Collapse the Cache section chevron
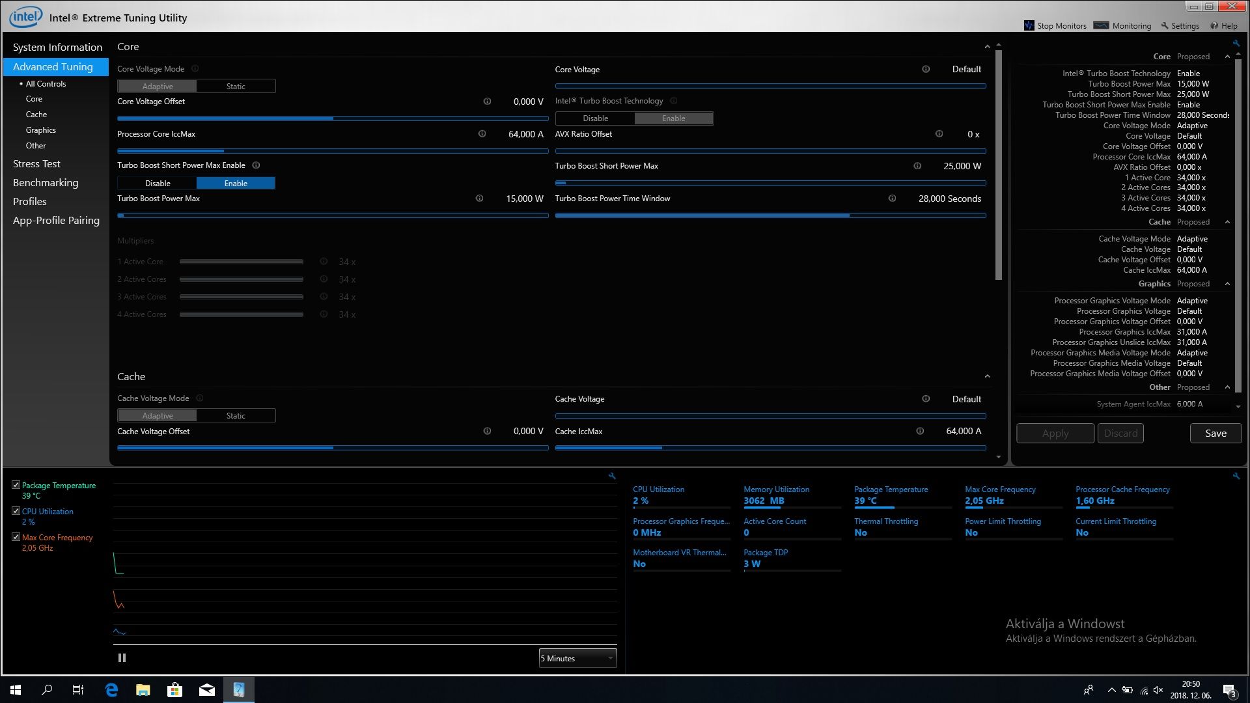The width and height of the screenshot is (1250, 703). pyautogui.click(x=987, y=377)
